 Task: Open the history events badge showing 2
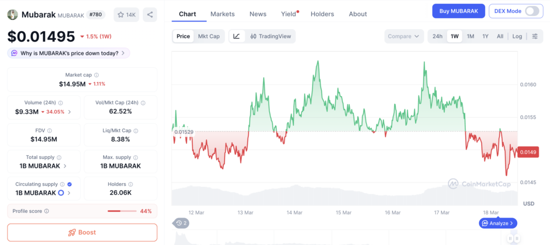[x=182, y=223]
